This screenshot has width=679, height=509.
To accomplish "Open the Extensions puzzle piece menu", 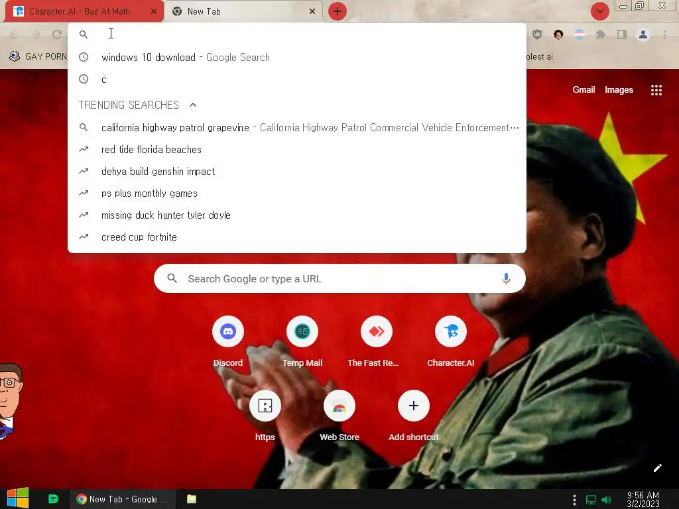I will click(x=600, y=34).
